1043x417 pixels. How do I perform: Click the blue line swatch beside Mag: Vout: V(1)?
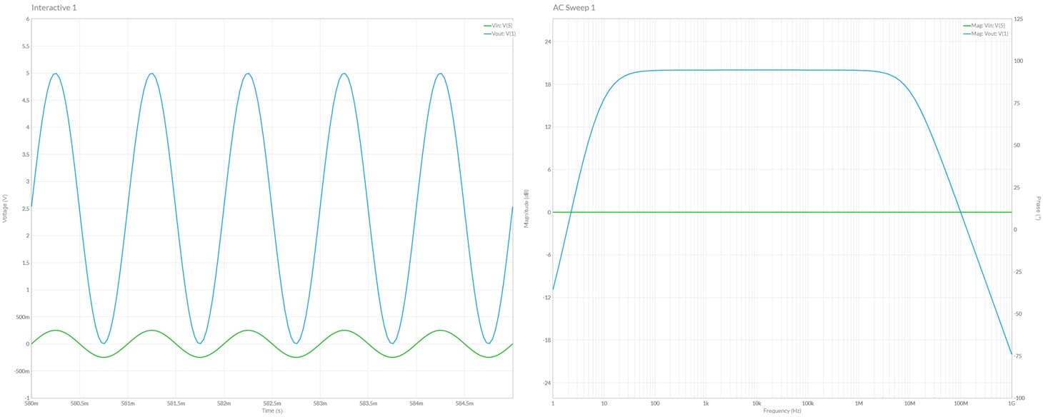[x=967, y=34]
